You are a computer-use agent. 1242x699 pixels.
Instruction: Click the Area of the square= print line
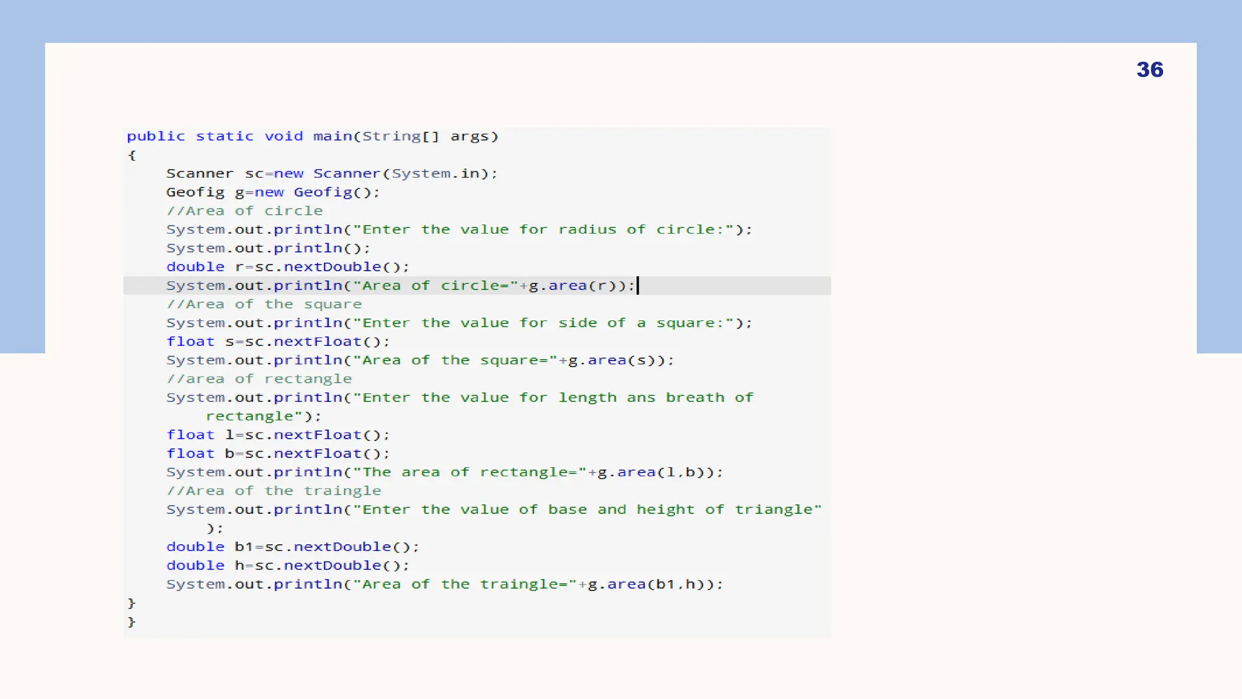point(420,360)
